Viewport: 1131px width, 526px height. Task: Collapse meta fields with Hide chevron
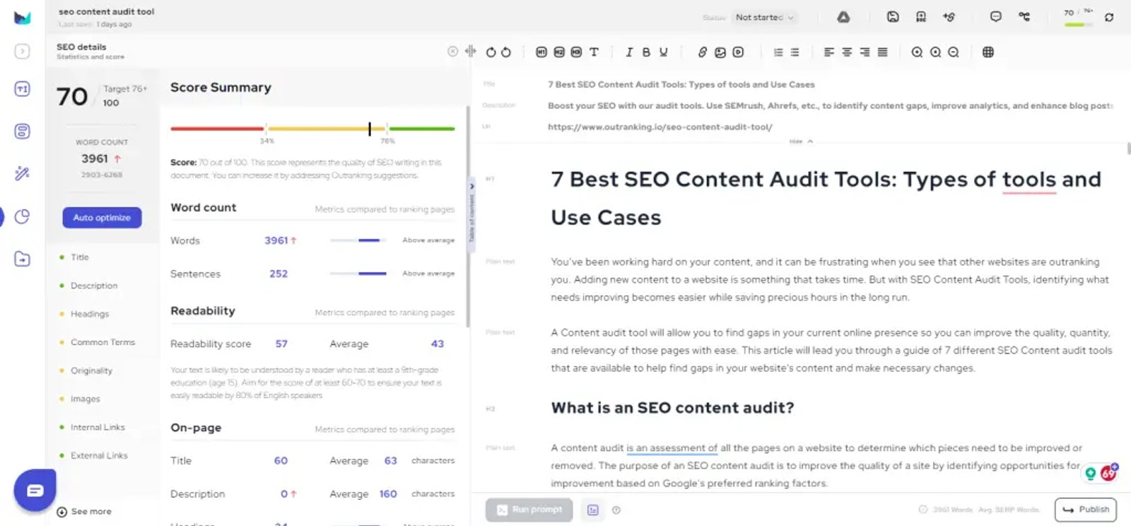[x=802, y=141]
